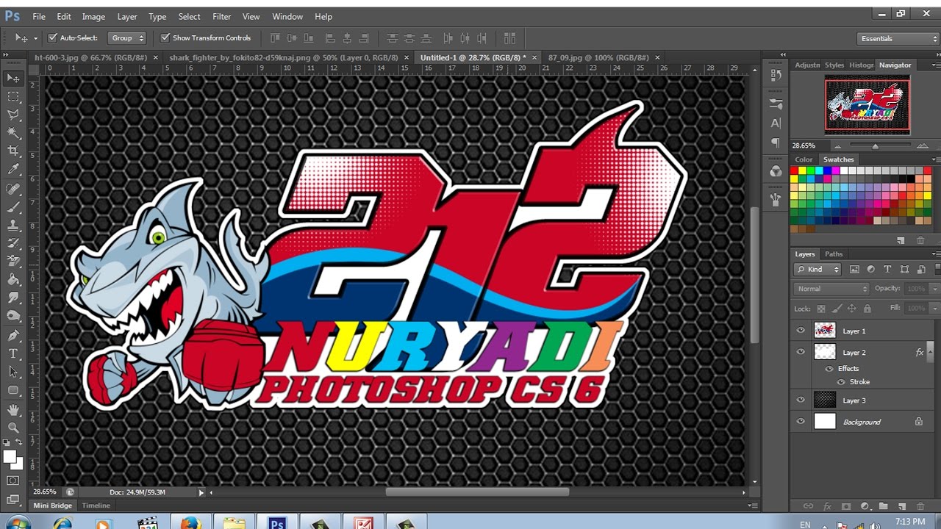
Task: Open the Layers panel flyout menu
Action: [x=935, y=254]
